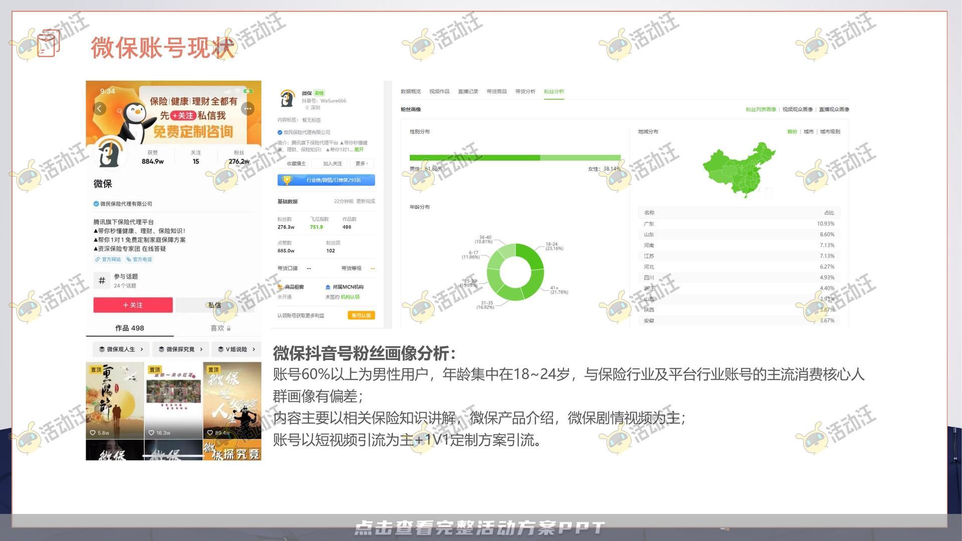
Task: Open the 更多 dropdown
Action: coord(362,164)
